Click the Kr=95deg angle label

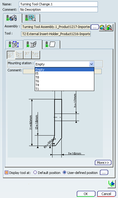point(50,143)
